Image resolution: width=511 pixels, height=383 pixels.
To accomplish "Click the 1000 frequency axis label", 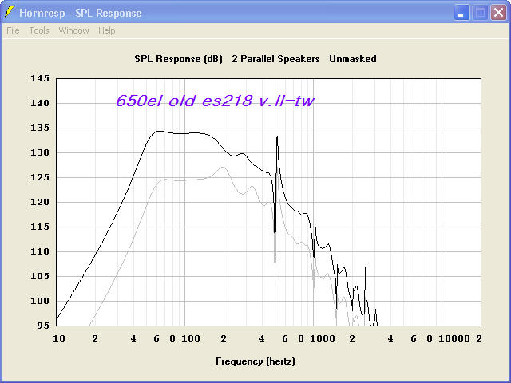I will pyautogui.click(x=323, y=338).
